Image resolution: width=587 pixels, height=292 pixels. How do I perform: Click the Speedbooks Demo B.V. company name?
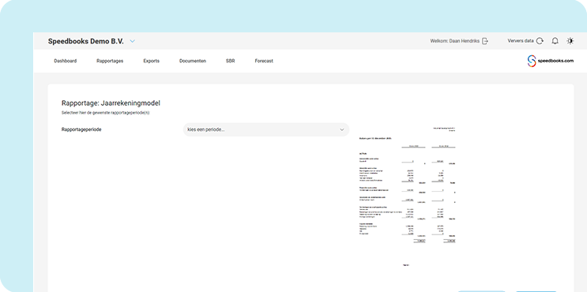click(x=86, y=42)
